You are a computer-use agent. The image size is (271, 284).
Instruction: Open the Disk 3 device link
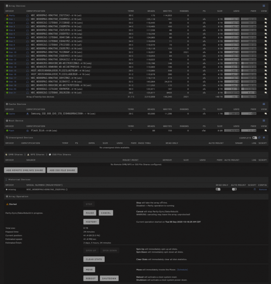click(12, 27)
